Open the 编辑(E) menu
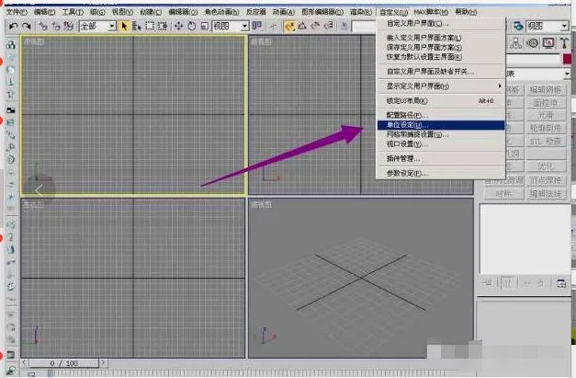576x378 pixels. 44,12
